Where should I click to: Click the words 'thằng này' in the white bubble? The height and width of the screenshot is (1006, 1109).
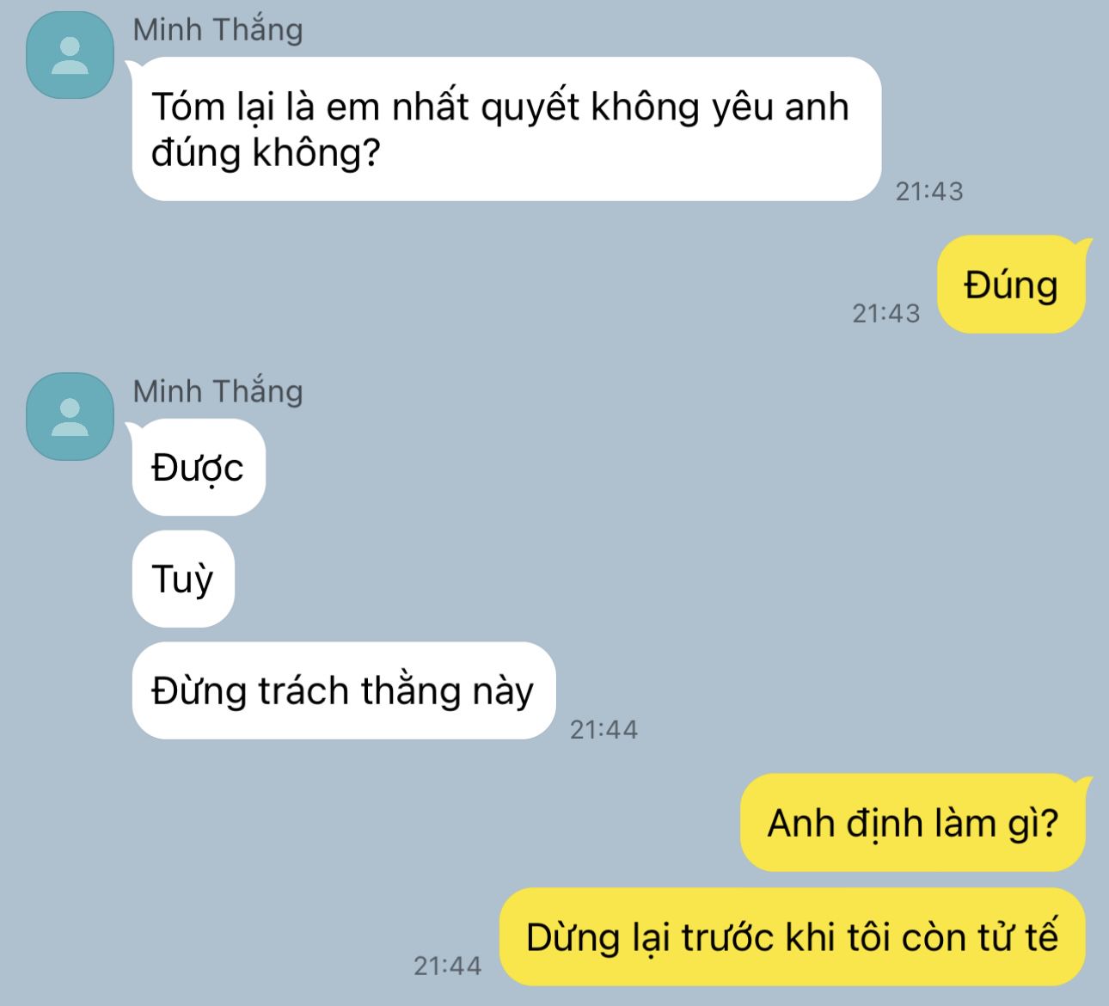(447, 691)
